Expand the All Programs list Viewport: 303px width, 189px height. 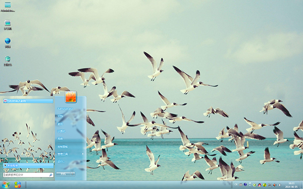[28, 165]
